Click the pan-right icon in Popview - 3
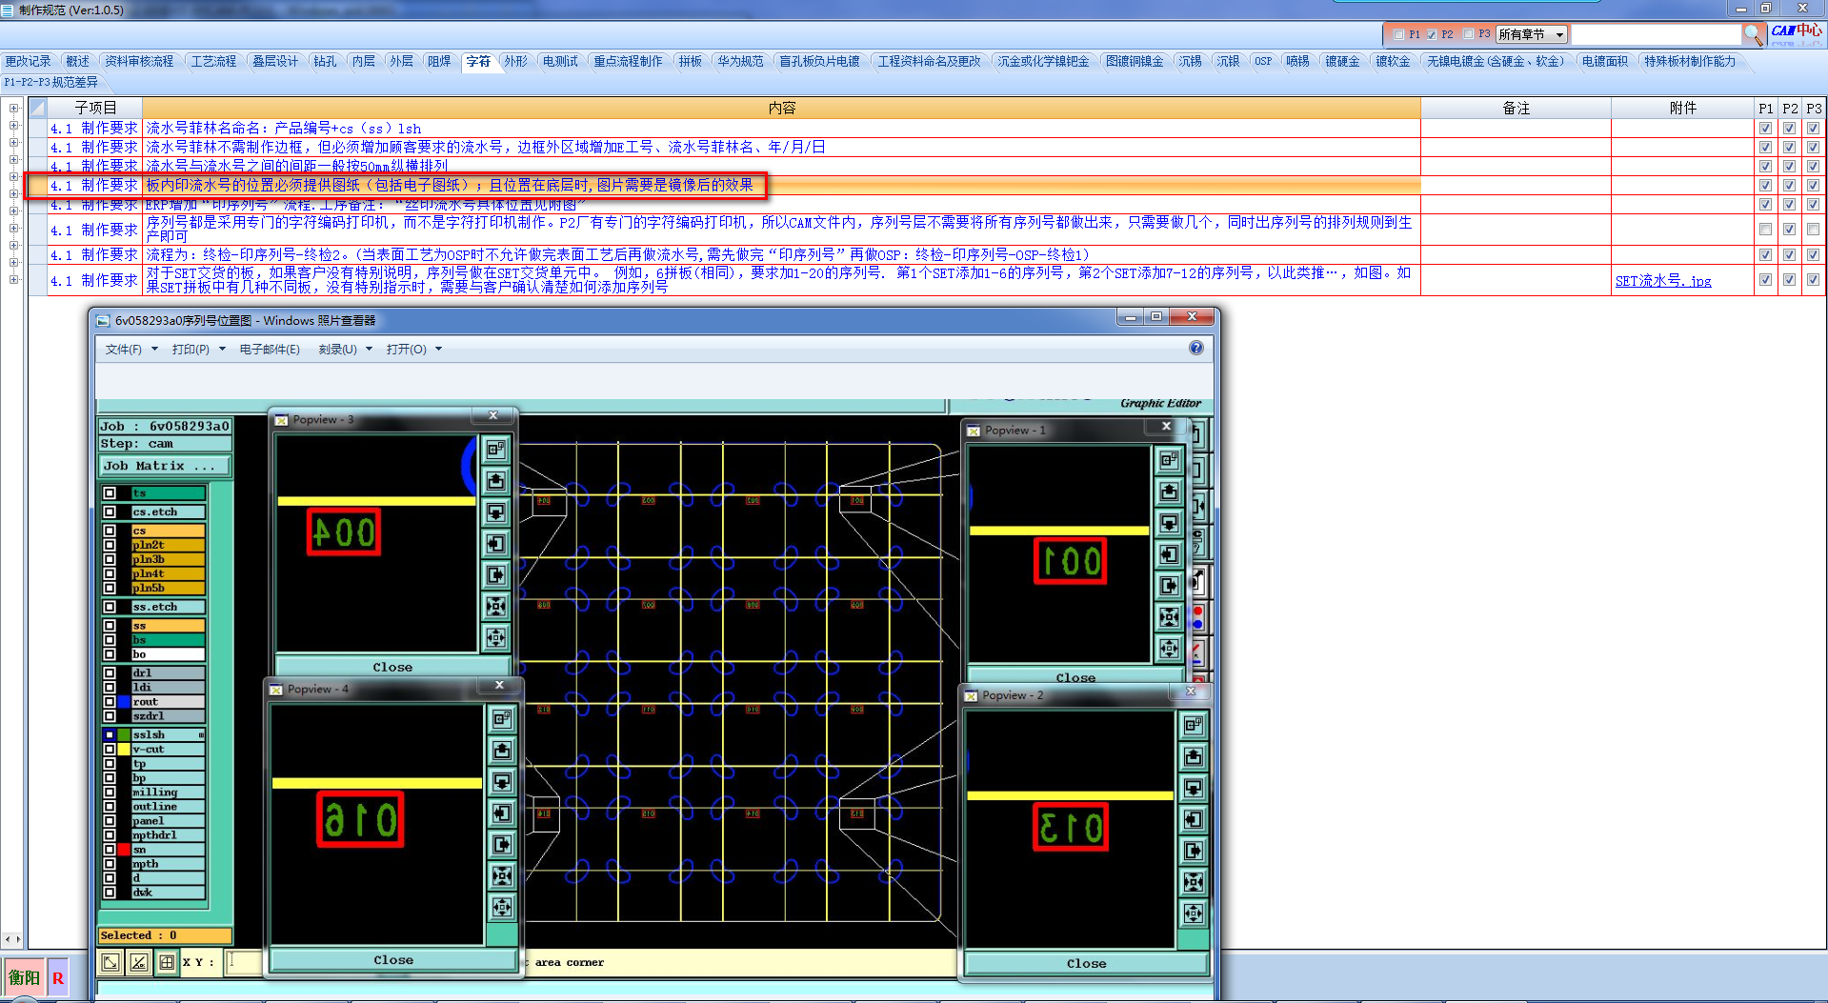 (496, 575)
